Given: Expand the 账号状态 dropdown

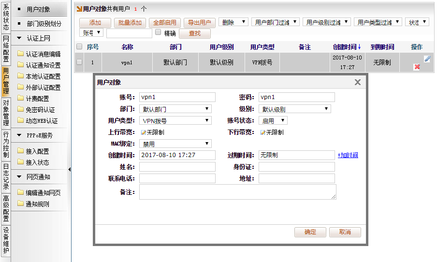Looking at the screenshot, I should [273, 121].
